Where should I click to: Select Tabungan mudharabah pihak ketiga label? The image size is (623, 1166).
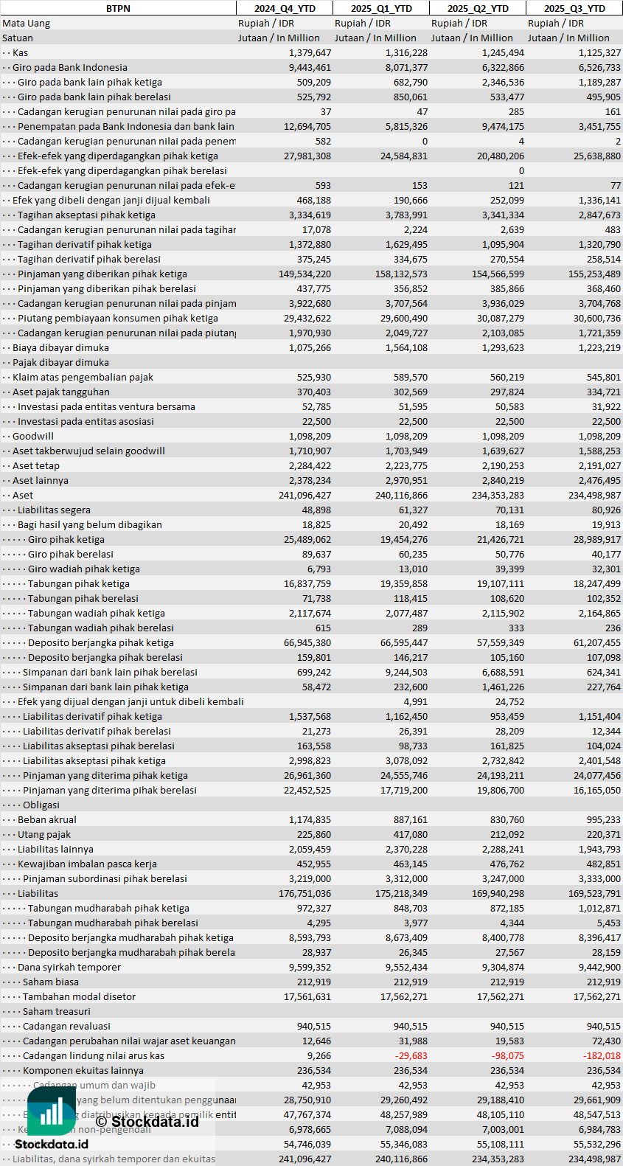(x=108, y=908)
